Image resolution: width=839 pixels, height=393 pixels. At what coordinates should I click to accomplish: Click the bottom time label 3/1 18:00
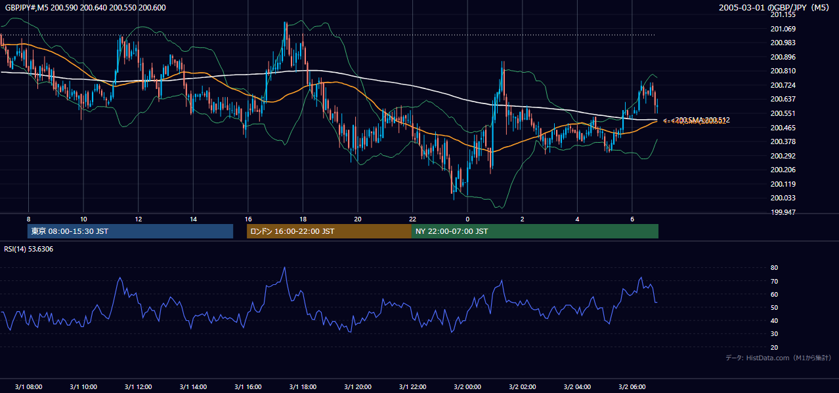[x=303, y=387]
